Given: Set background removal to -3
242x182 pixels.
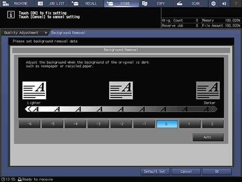Looking at the screenshot, I should coord(98,124).
